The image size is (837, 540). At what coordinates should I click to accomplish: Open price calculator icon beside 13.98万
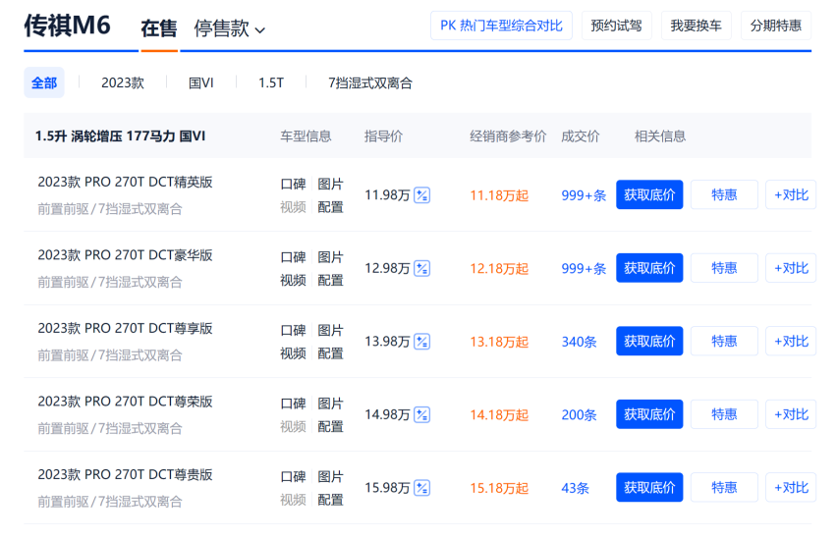[421, 342]
